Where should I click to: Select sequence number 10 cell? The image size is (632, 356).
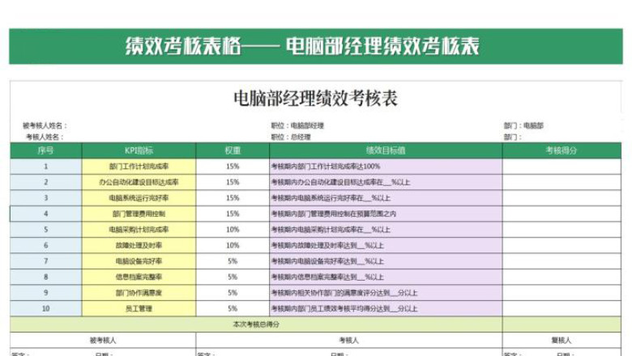tap(46, 308)
